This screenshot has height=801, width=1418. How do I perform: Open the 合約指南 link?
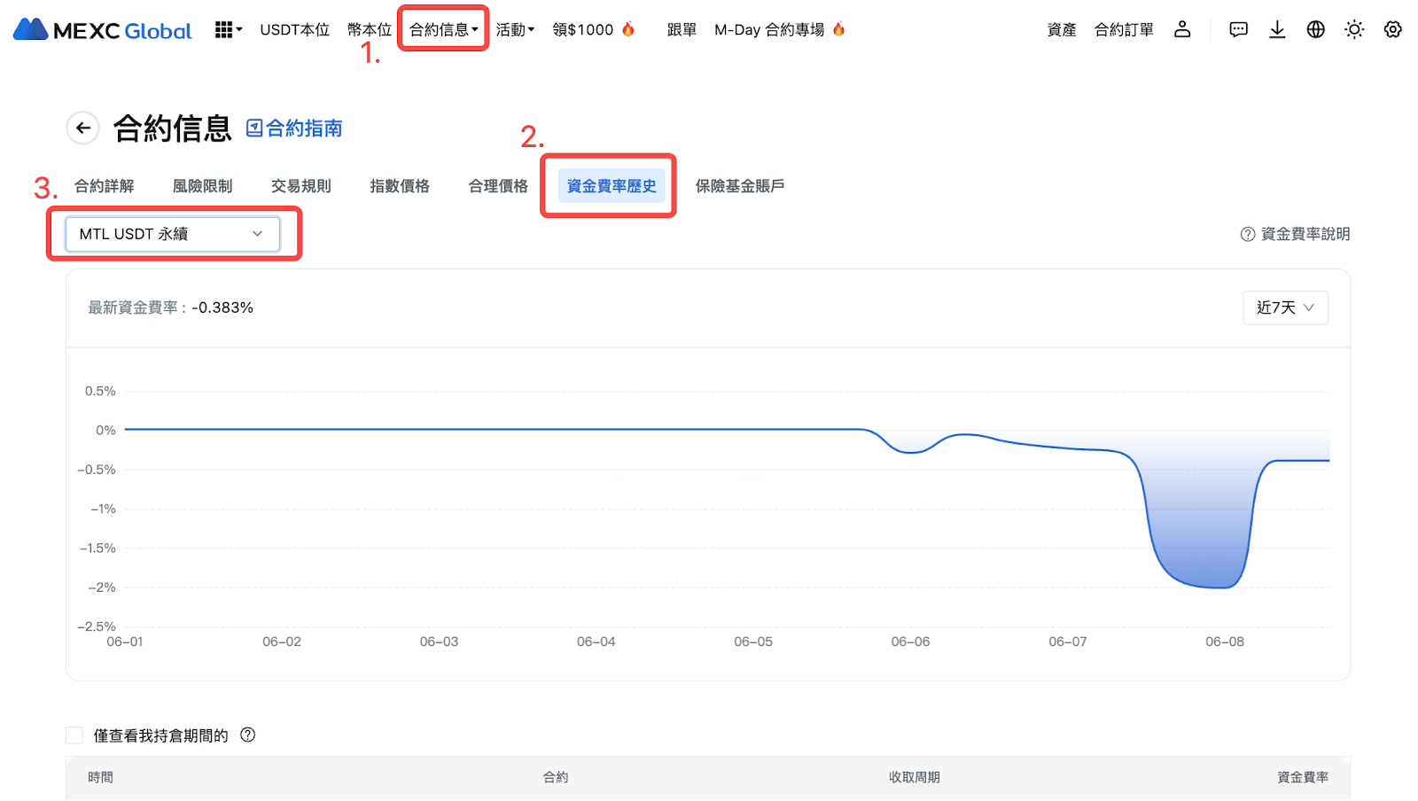pyautogui.click(x=294, y=128)
